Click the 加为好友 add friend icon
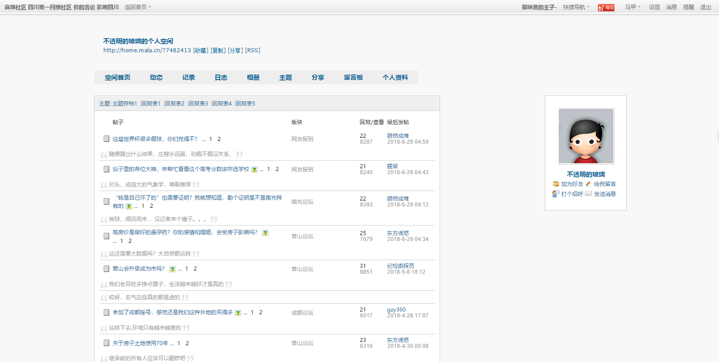The image size is (719, 362). (556, 184)
